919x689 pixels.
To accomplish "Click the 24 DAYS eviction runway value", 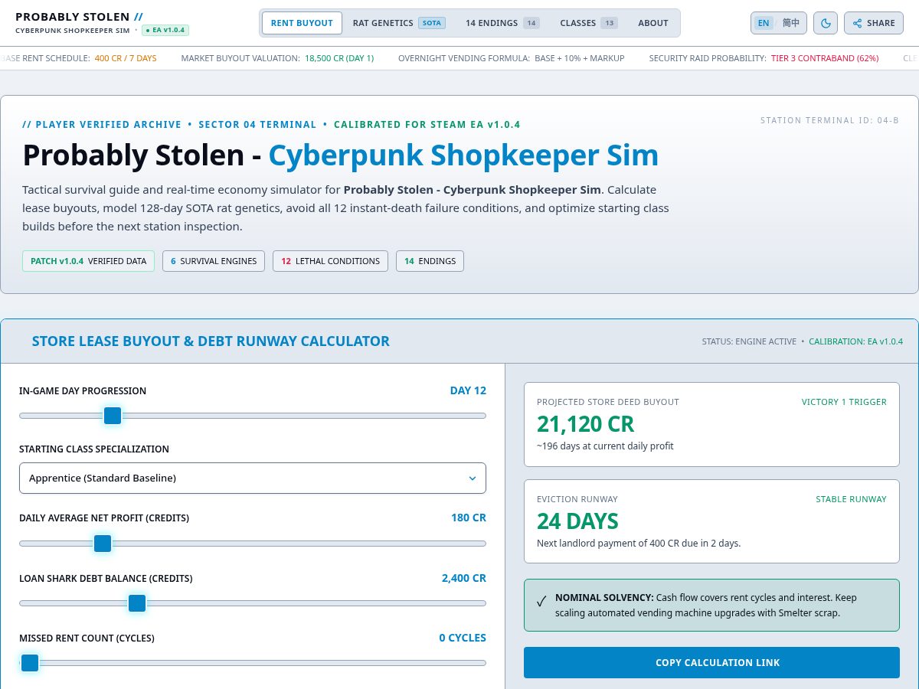I will pos(577,521).
